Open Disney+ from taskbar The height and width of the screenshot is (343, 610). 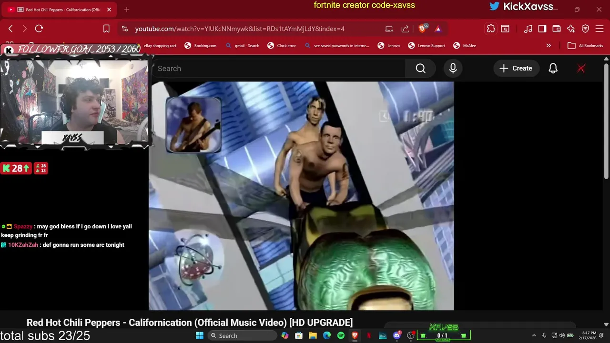coord(383,336)
